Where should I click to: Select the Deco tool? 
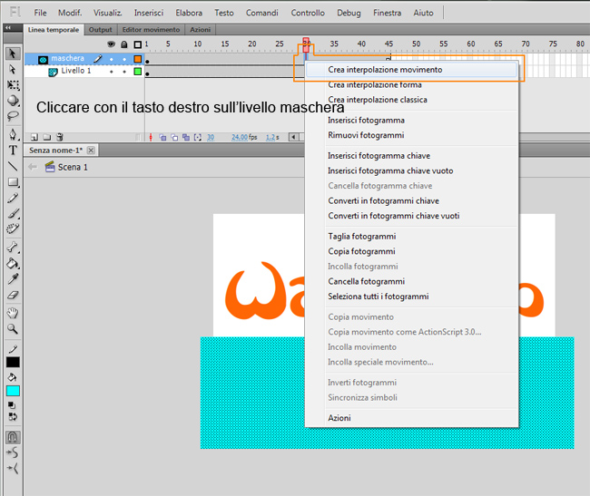click(x=13, y=229)
